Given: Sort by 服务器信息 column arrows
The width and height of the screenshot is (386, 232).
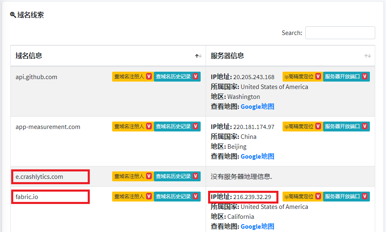Looking at the screenshot, I should pyautogui.click(x=367, y=56).
